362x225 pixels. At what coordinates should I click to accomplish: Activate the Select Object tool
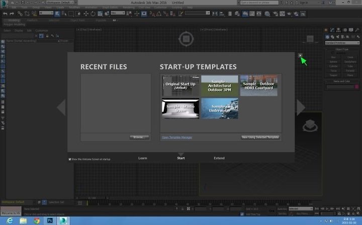click(x=57, y=14)
